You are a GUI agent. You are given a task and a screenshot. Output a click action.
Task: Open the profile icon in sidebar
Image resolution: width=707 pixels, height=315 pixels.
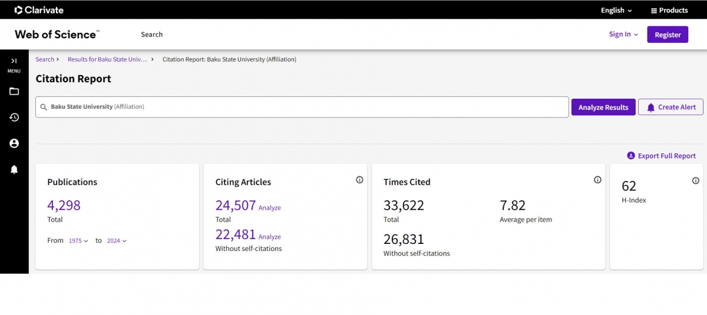[x=14, y=143]
